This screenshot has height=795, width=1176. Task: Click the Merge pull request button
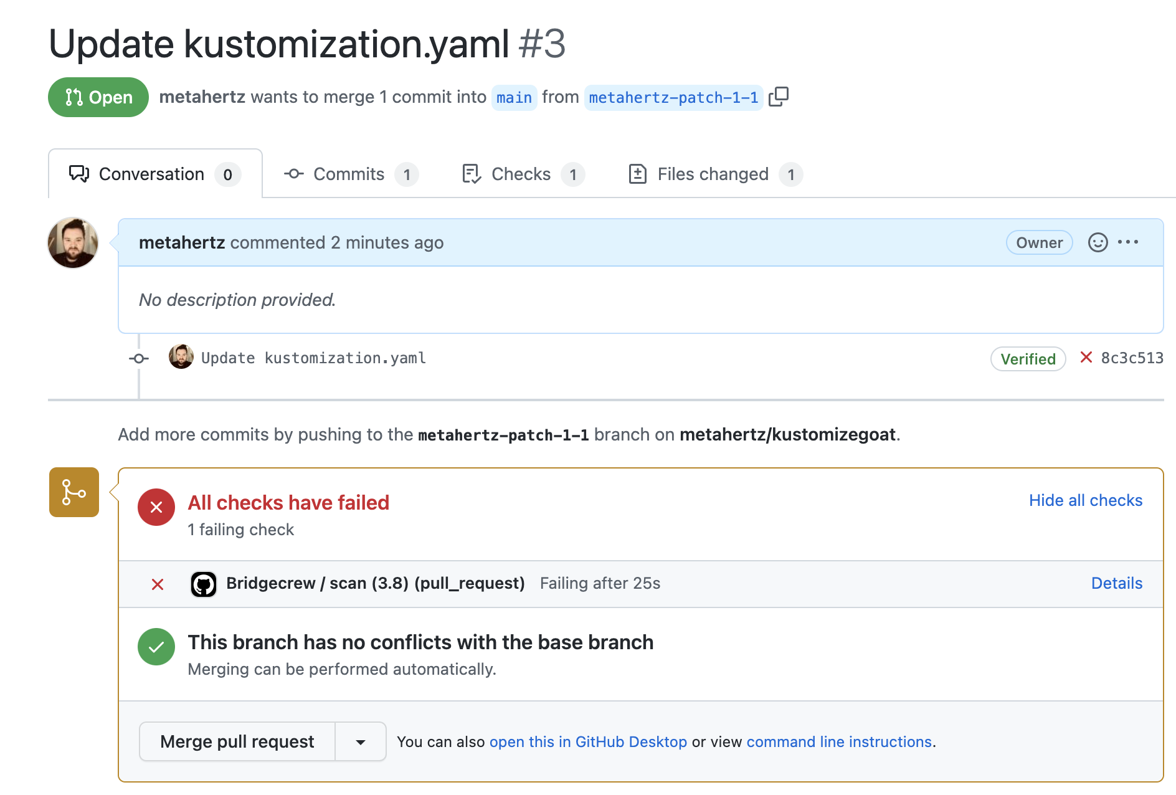tap(237, 741)
